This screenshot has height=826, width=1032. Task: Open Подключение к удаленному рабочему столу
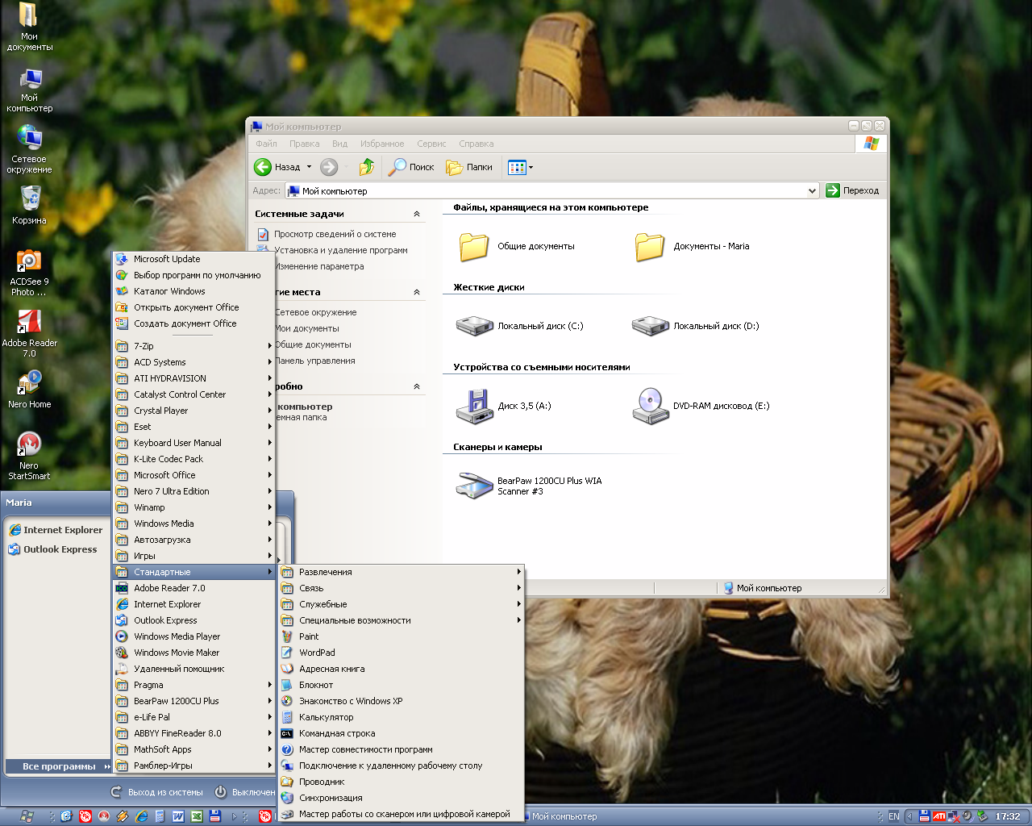[401, 766]
